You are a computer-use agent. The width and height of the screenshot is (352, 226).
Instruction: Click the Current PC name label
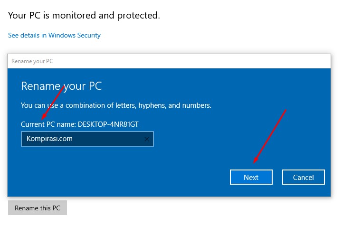[x=48, y=124]
